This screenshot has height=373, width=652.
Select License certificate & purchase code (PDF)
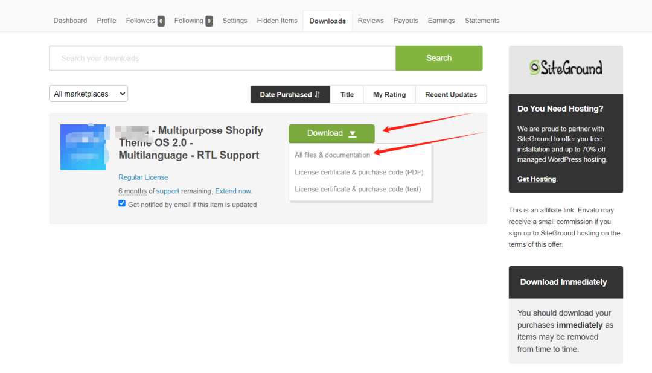click(359, 172)
